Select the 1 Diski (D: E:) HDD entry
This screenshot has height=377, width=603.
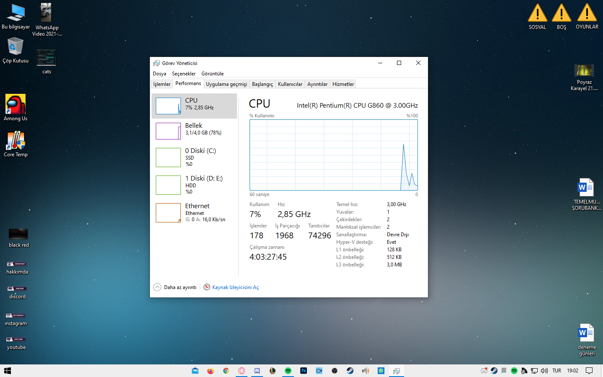pos(194,185)
